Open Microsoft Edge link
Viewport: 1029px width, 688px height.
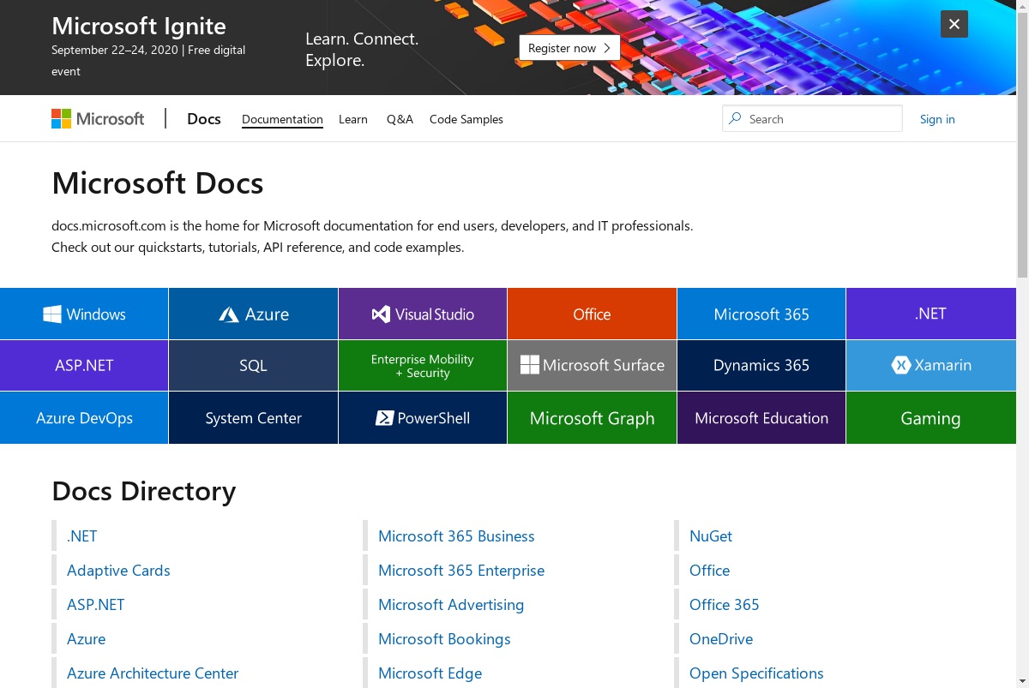pos(430,673)
